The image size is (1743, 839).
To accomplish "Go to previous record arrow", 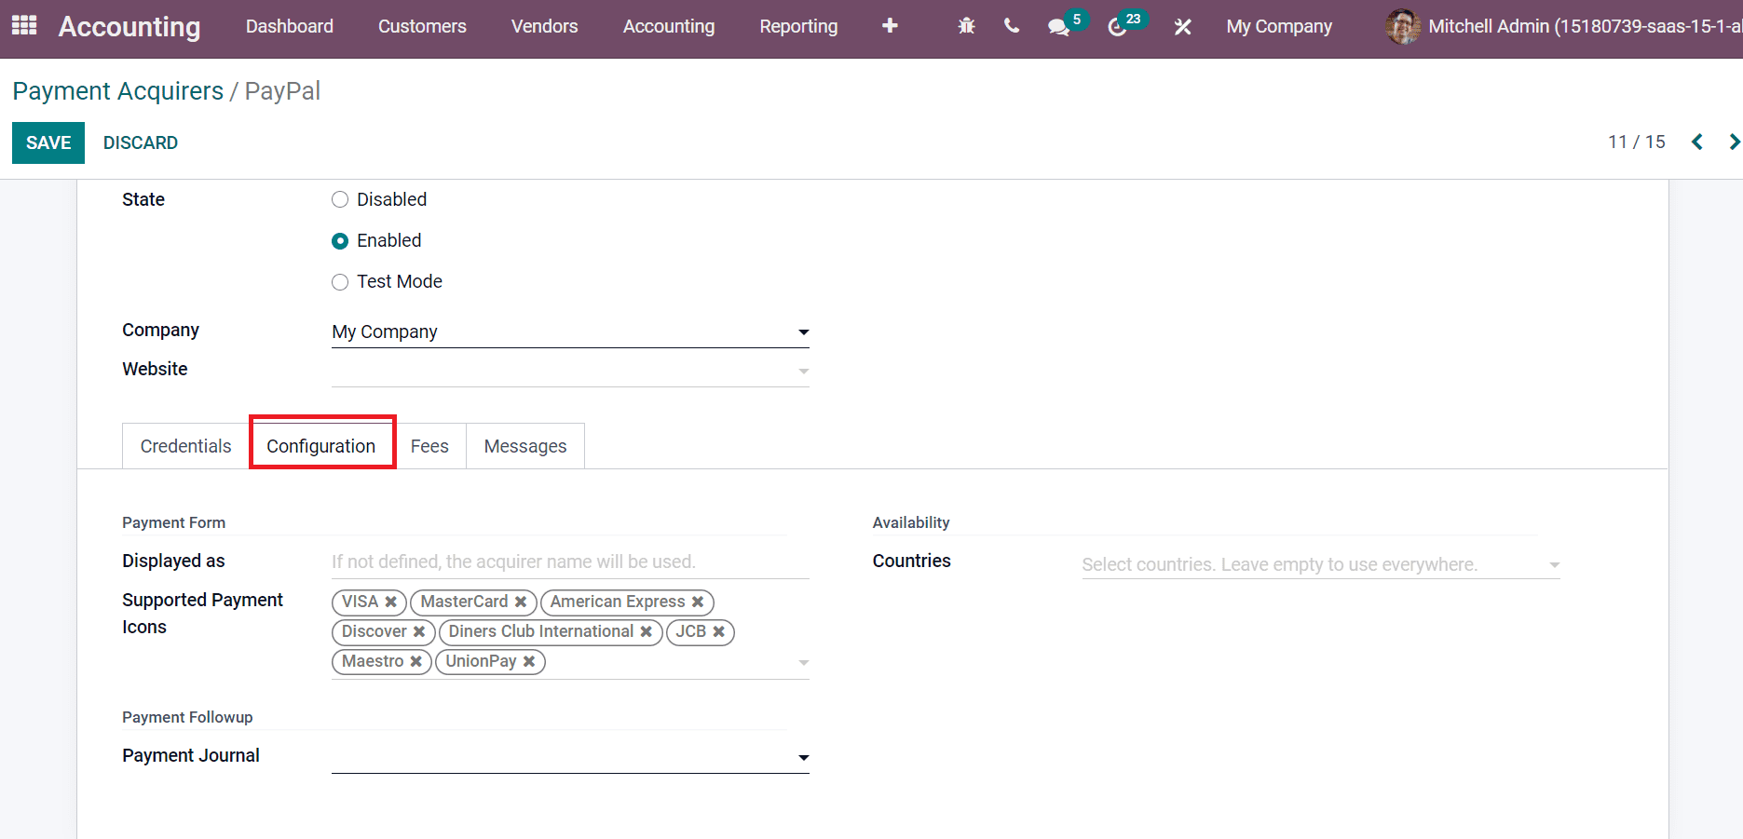I will 1697,142.
